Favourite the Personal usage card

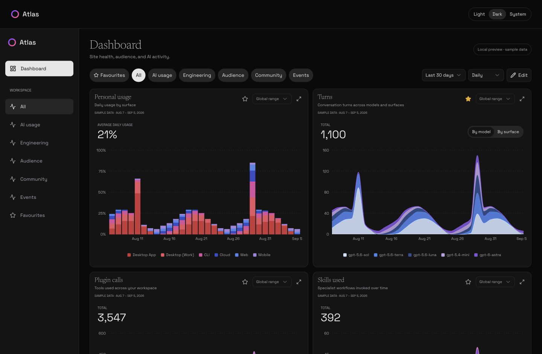[x=245, y=99]
